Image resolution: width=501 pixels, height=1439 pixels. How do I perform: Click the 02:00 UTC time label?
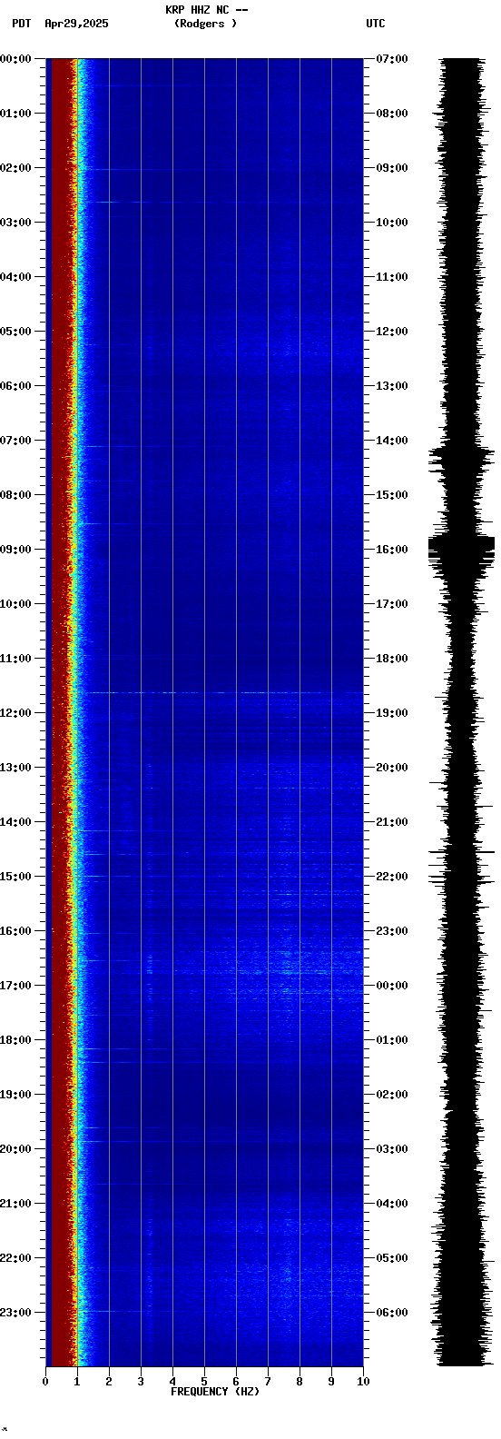click(391, 1095)
